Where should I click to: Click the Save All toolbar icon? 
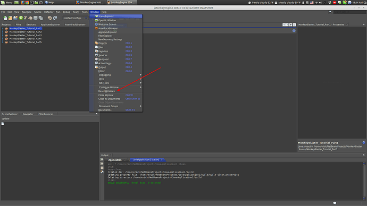tap(41, 18)
